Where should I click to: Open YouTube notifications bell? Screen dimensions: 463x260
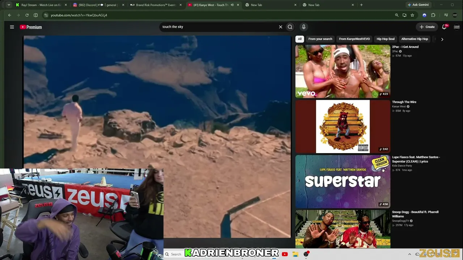445,27
